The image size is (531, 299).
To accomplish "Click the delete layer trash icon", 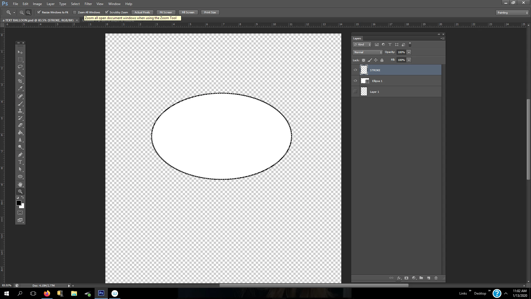I will click(436, 278).
